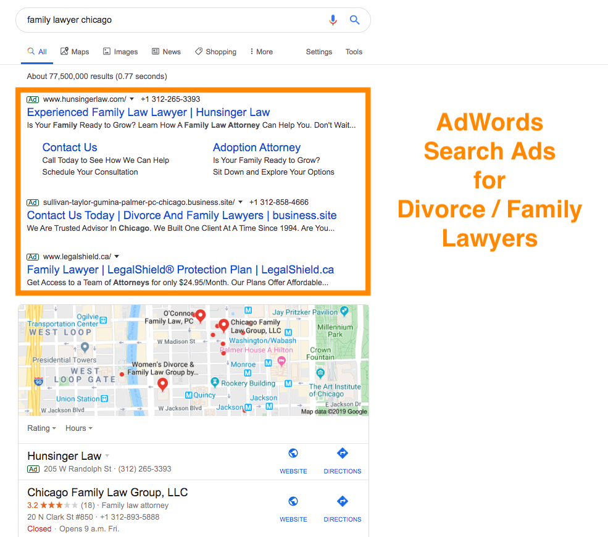Expand the arrow next to Hunsinger Law
Image resolution: width=608 pixels, height=537 pixels.
coord(107,456)
